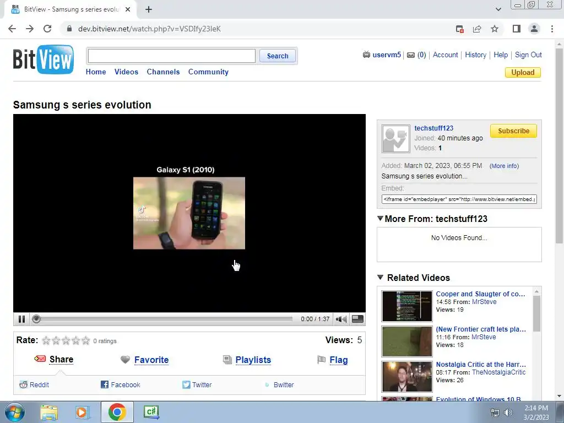Go to the Community menu
The image size is (564, 423).
(x=208, y=72)
